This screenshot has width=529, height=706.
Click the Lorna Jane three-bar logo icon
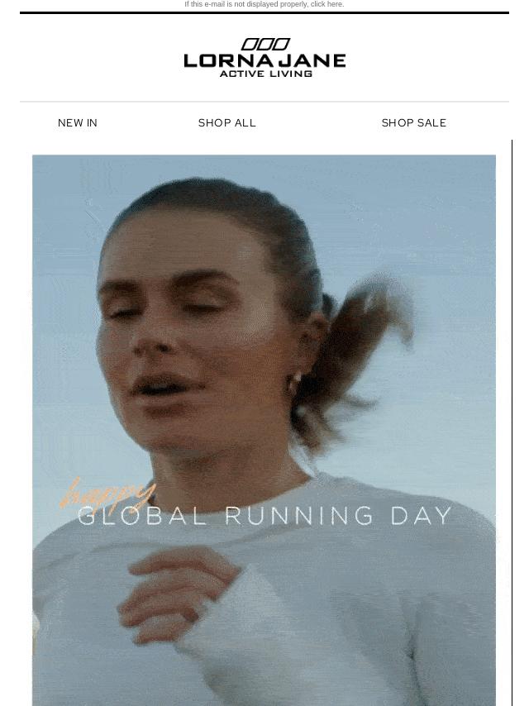pyautogui.click(x=265, y=44)
